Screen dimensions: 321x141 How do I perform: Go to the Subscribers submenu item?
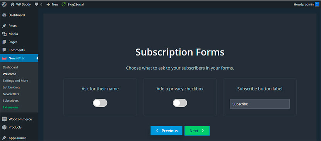[x=11, y=101]
